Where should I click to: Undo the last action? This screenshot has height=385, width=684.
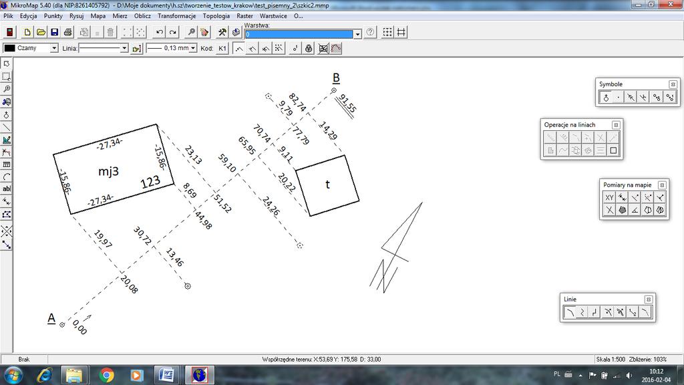[x=160, y=32]
